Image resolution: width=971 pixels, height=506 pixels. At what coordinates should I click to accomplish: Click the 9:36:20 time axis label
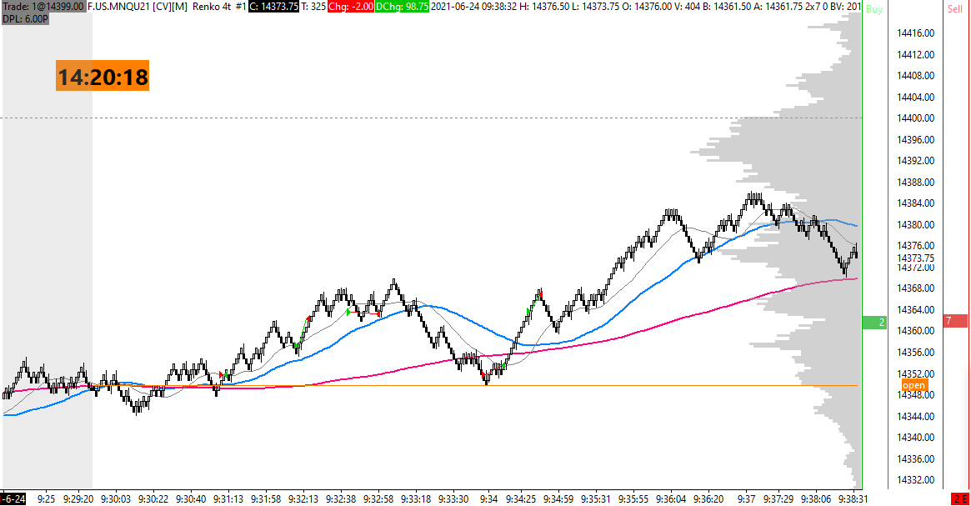(x=708, y=499)
